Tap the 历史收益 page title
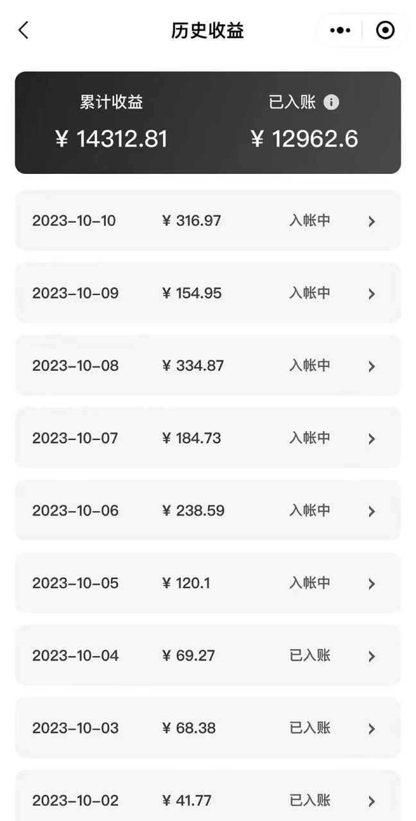The width and height of the screenshot is (416, 821). [207, 30]
